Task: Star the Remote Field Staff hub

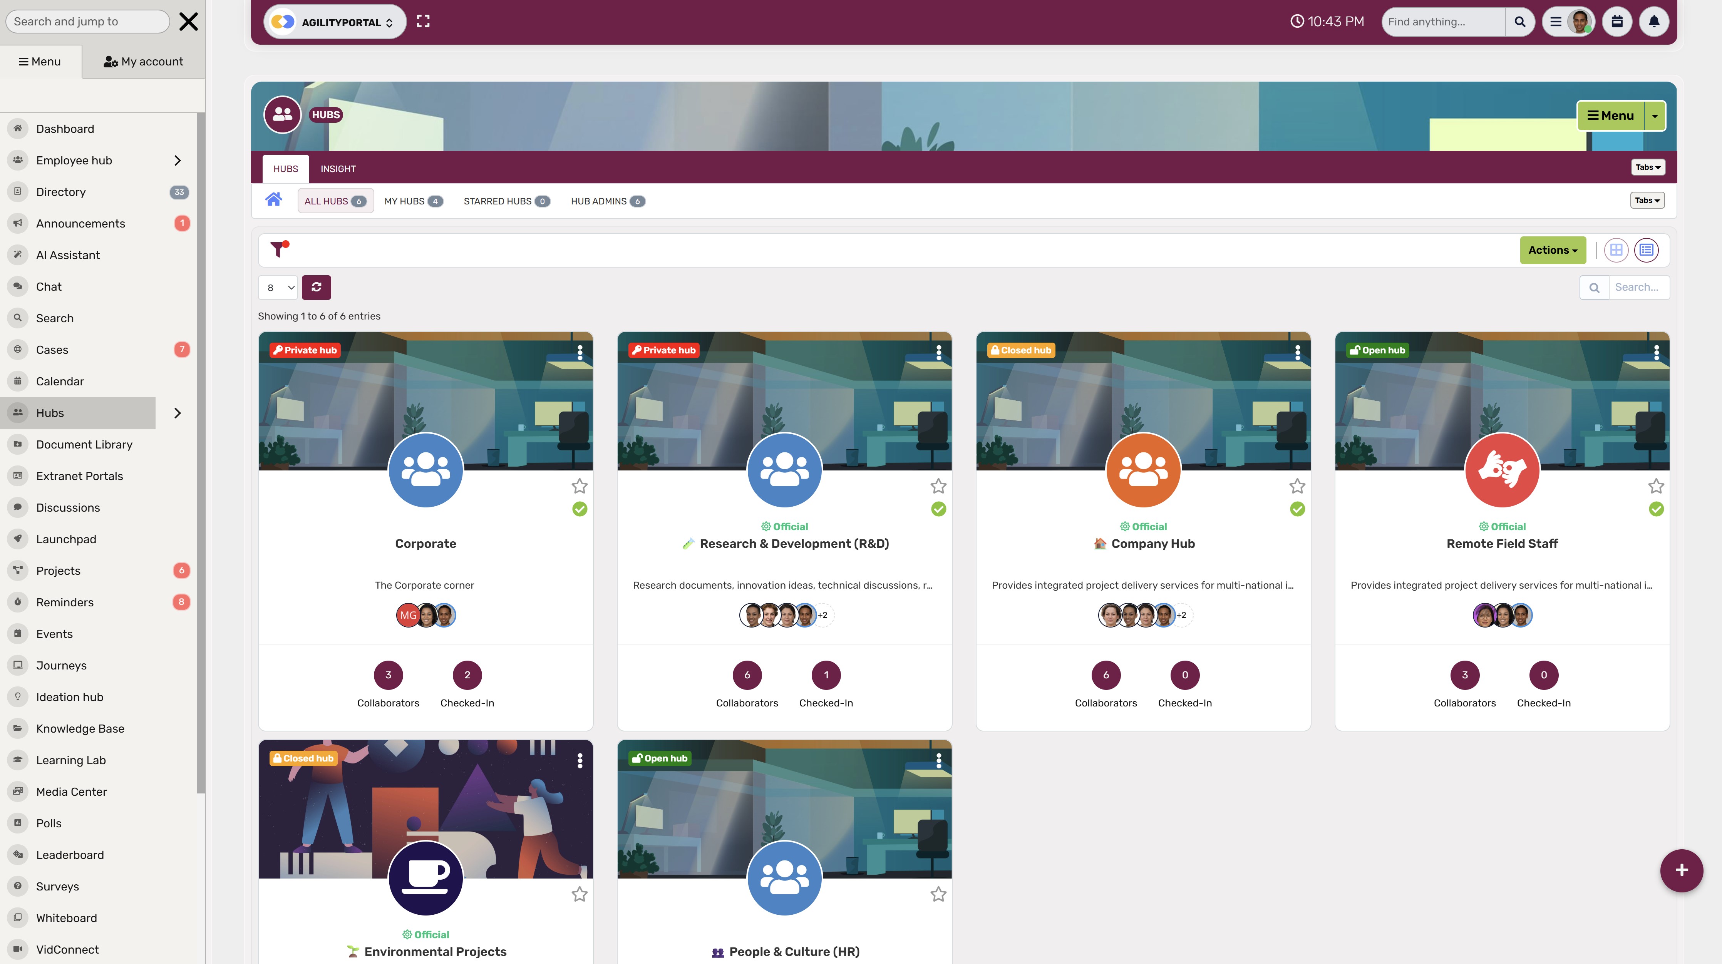Action: point(1656,486)
